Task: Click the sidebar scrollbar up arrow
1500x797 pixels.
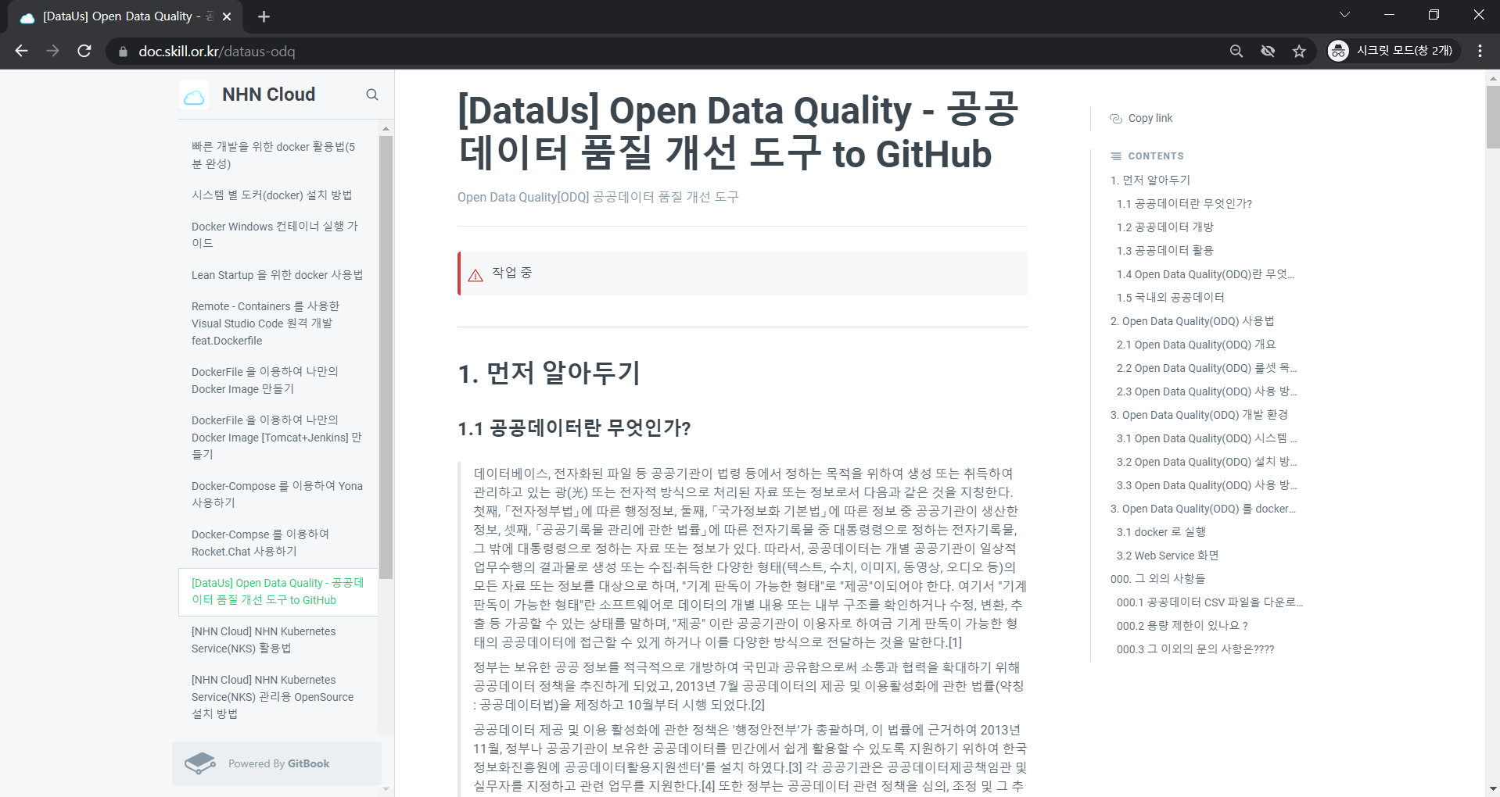Action: pos(386,128)
